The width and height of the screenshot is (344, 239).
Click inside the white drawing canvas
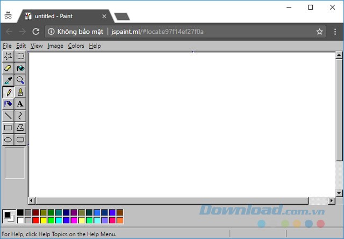click(182, 125)
